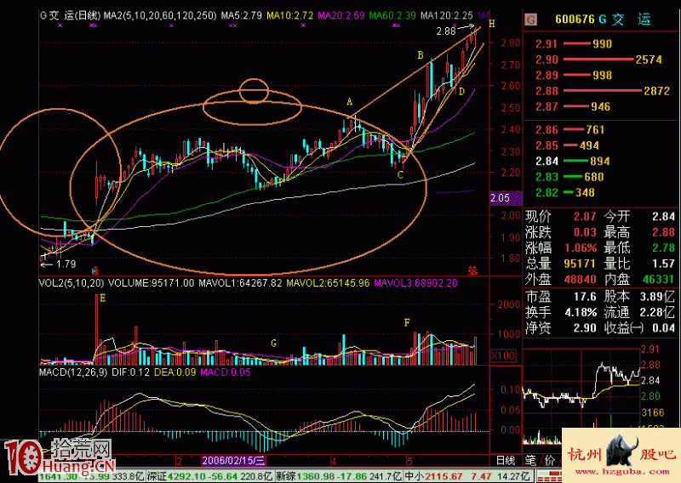Screen dimensions: 681x483
Task: Click the VOLUME:95171.00 readout
Action: [152, 283]
